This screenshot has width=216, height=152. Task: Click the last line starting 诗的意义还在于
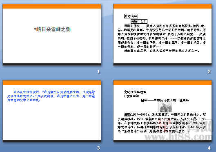[x=162, y=51]
